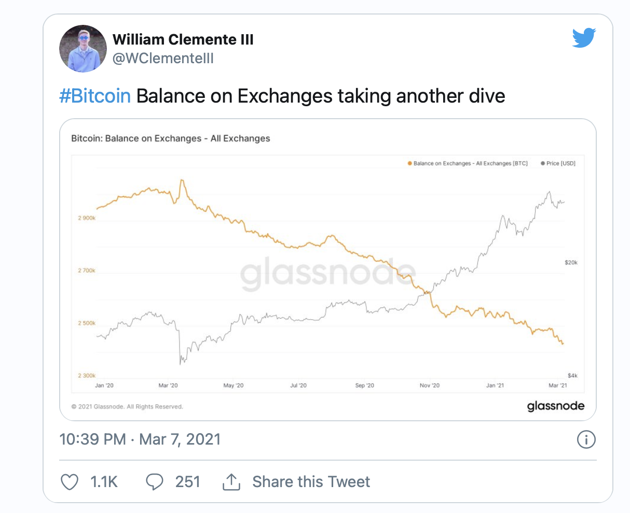
Task: Click the 251 replies count
Action: pos(187,482)
